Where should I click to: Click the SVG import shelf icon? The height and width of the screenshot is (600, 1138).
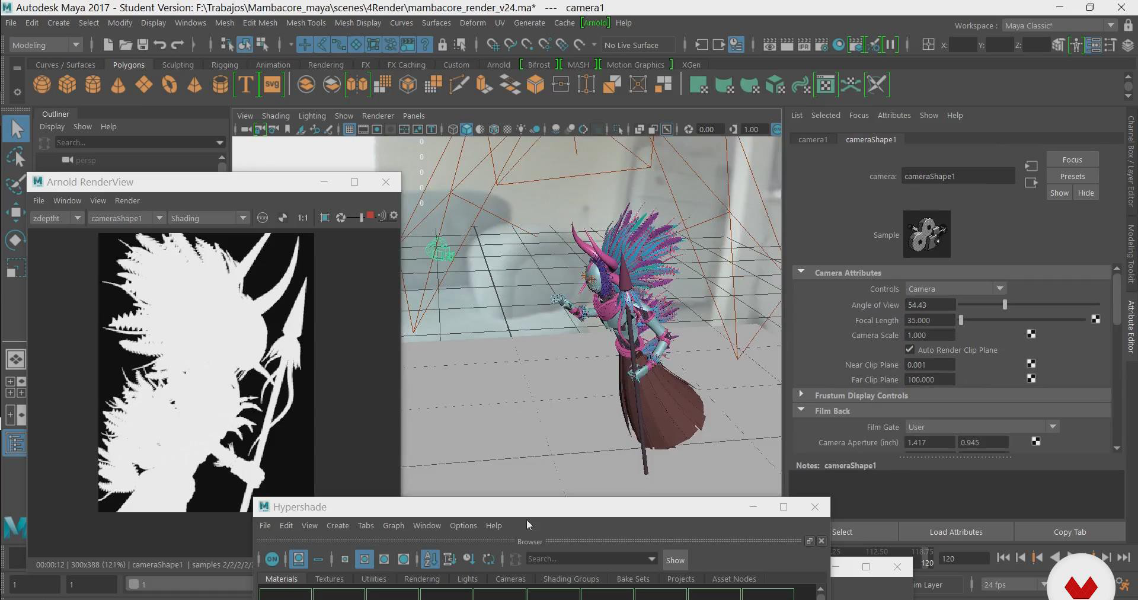point(272,85)
